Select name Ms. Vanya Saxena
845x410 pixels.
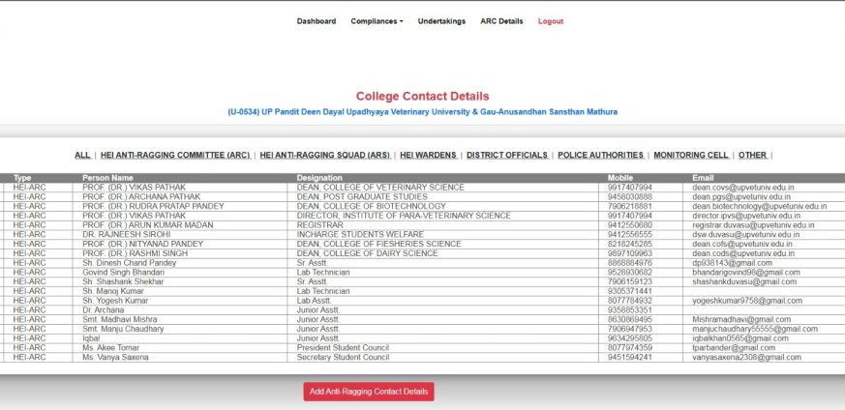(115, 357)
